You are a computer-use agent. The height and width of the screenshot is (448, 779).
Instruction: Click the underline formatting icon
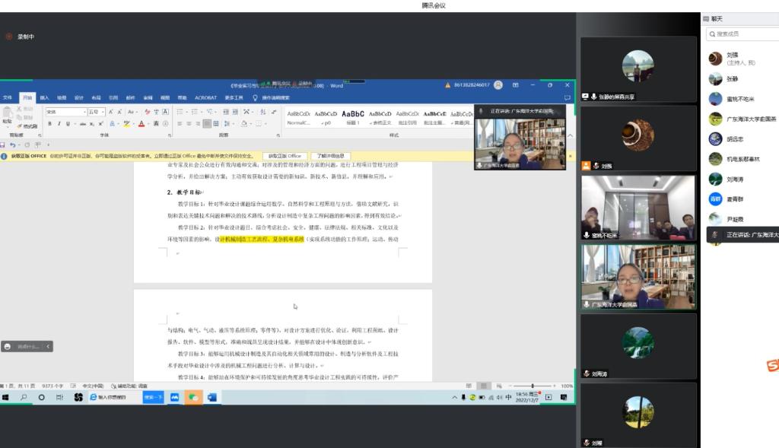[x=67, y=123]
